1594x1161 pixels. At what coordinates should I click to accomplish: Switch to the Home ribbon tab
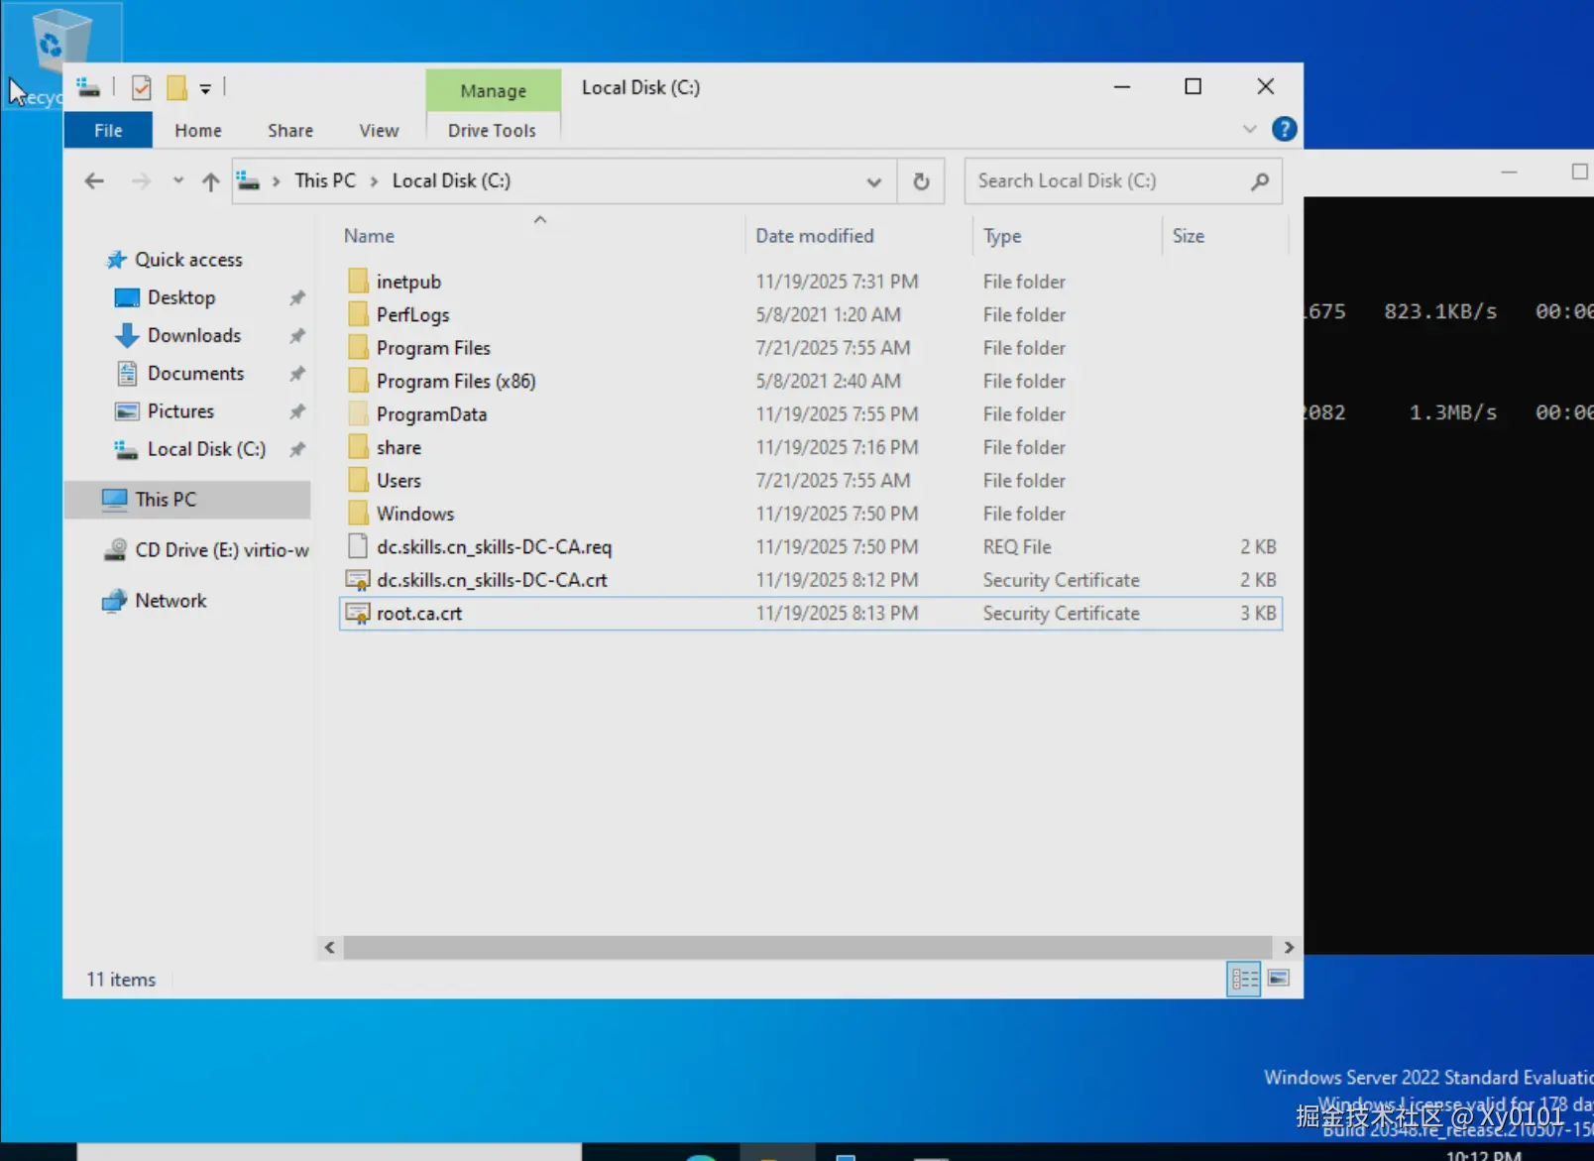point(198,130)
